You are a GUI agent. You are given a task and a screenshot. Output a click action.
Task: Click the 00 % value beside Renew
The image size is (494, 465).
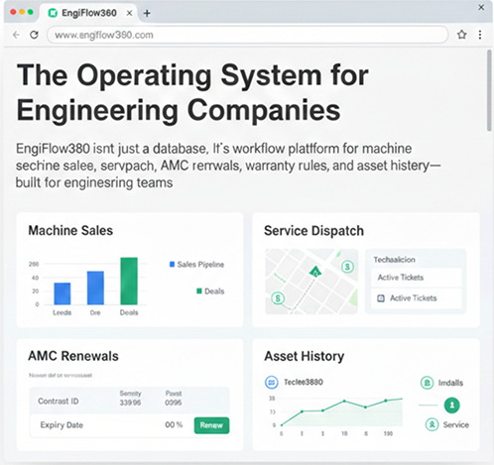point(174,425)
